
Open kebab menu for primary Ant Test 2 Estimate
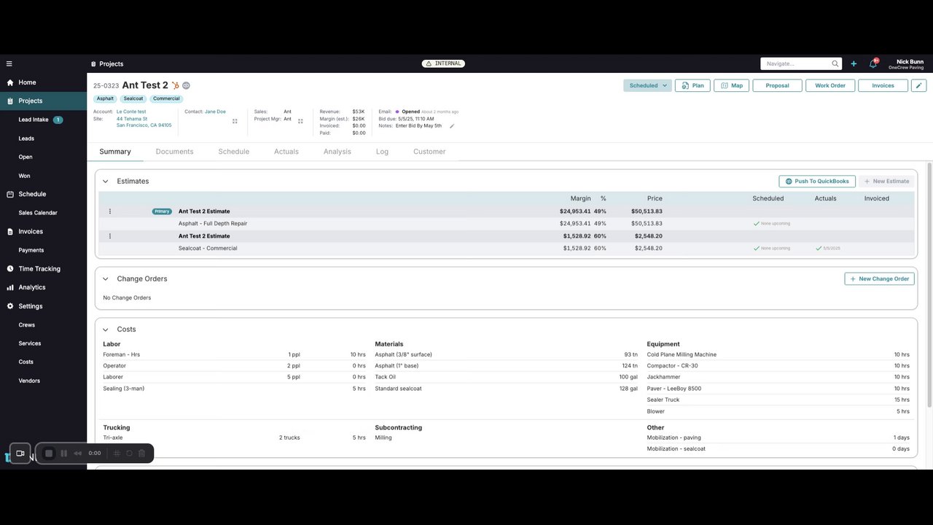click(x=110, y=211)
